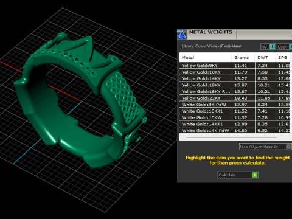Click the green Calculate arrow icon
This screenshot has width=292, height=219.
255,175
